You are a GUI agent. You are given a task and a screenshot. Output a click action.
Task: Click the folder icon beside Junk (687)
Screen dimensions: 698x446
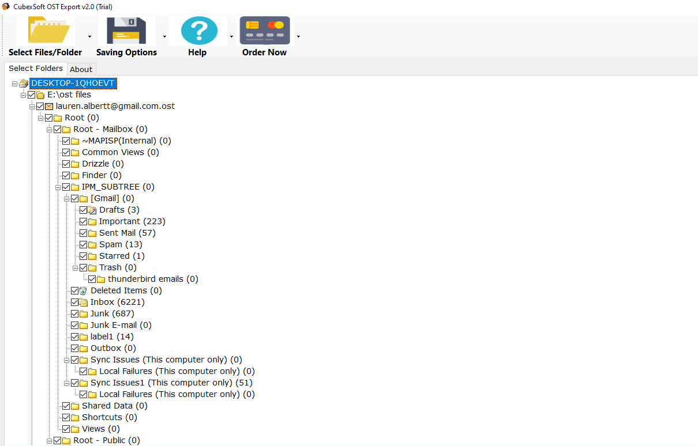point(84,314)
